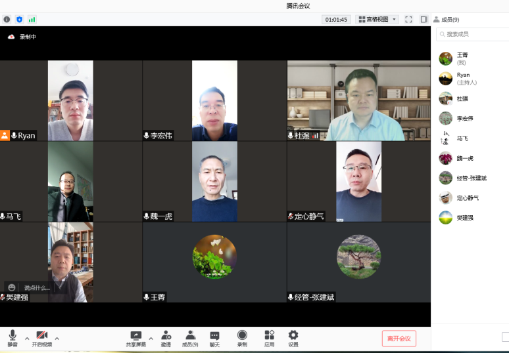
Task: Open the 聊天 chat icon
Action: click(x=214, y=337)
